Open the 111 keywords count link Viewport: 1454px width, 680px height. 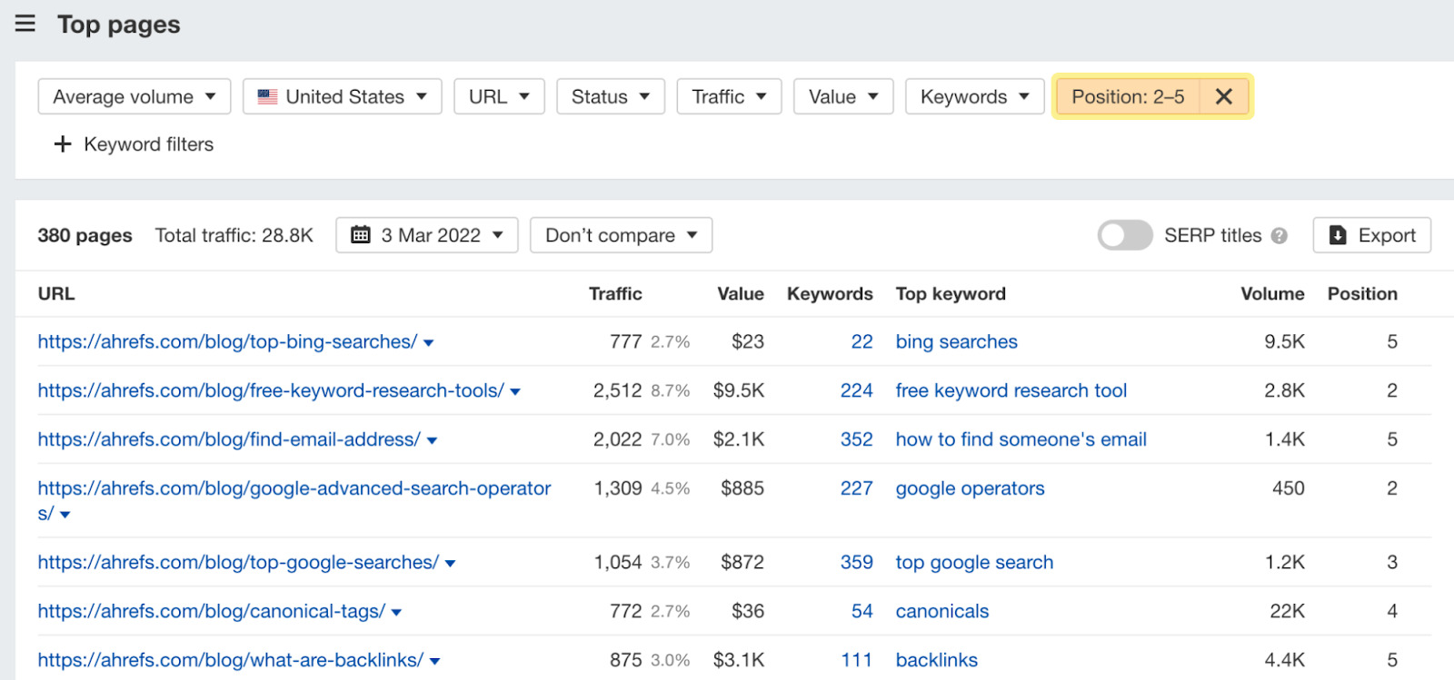pyautogui.click(x=857, y=660)
